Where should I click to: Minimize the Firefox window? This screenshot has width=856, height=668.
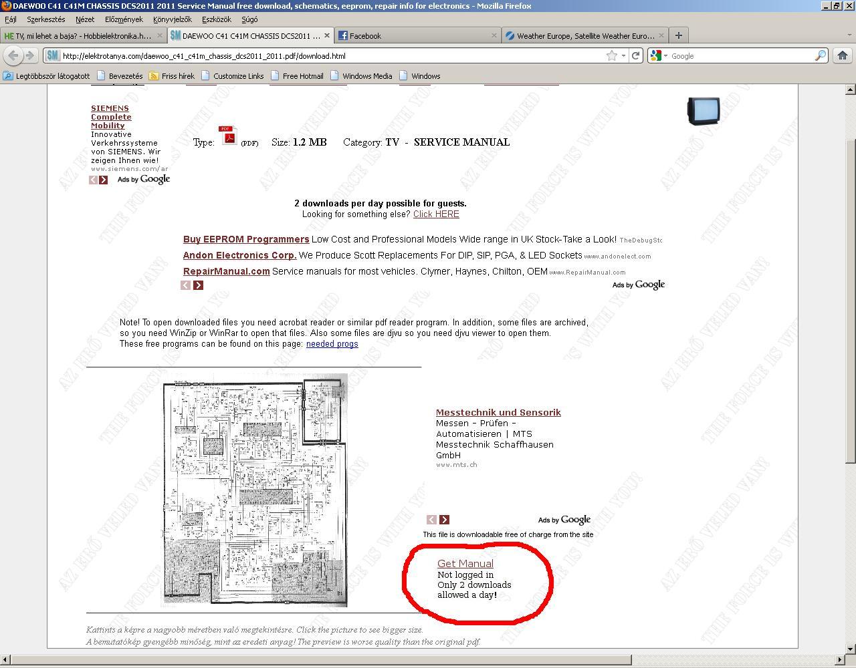tap(827, 6)
